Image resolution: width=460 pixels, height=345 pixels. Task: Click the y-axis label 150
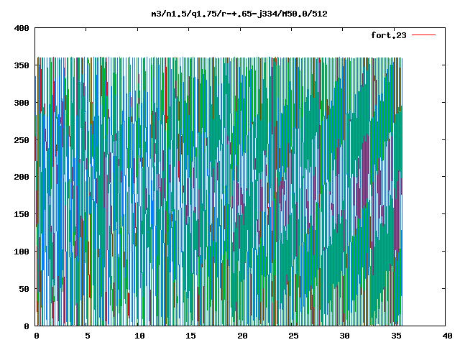22,214
